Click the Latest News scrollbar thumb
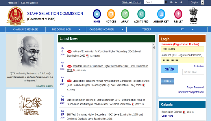Image resolution: width=211 pixels, height=121 pixels. click(153, 47)
